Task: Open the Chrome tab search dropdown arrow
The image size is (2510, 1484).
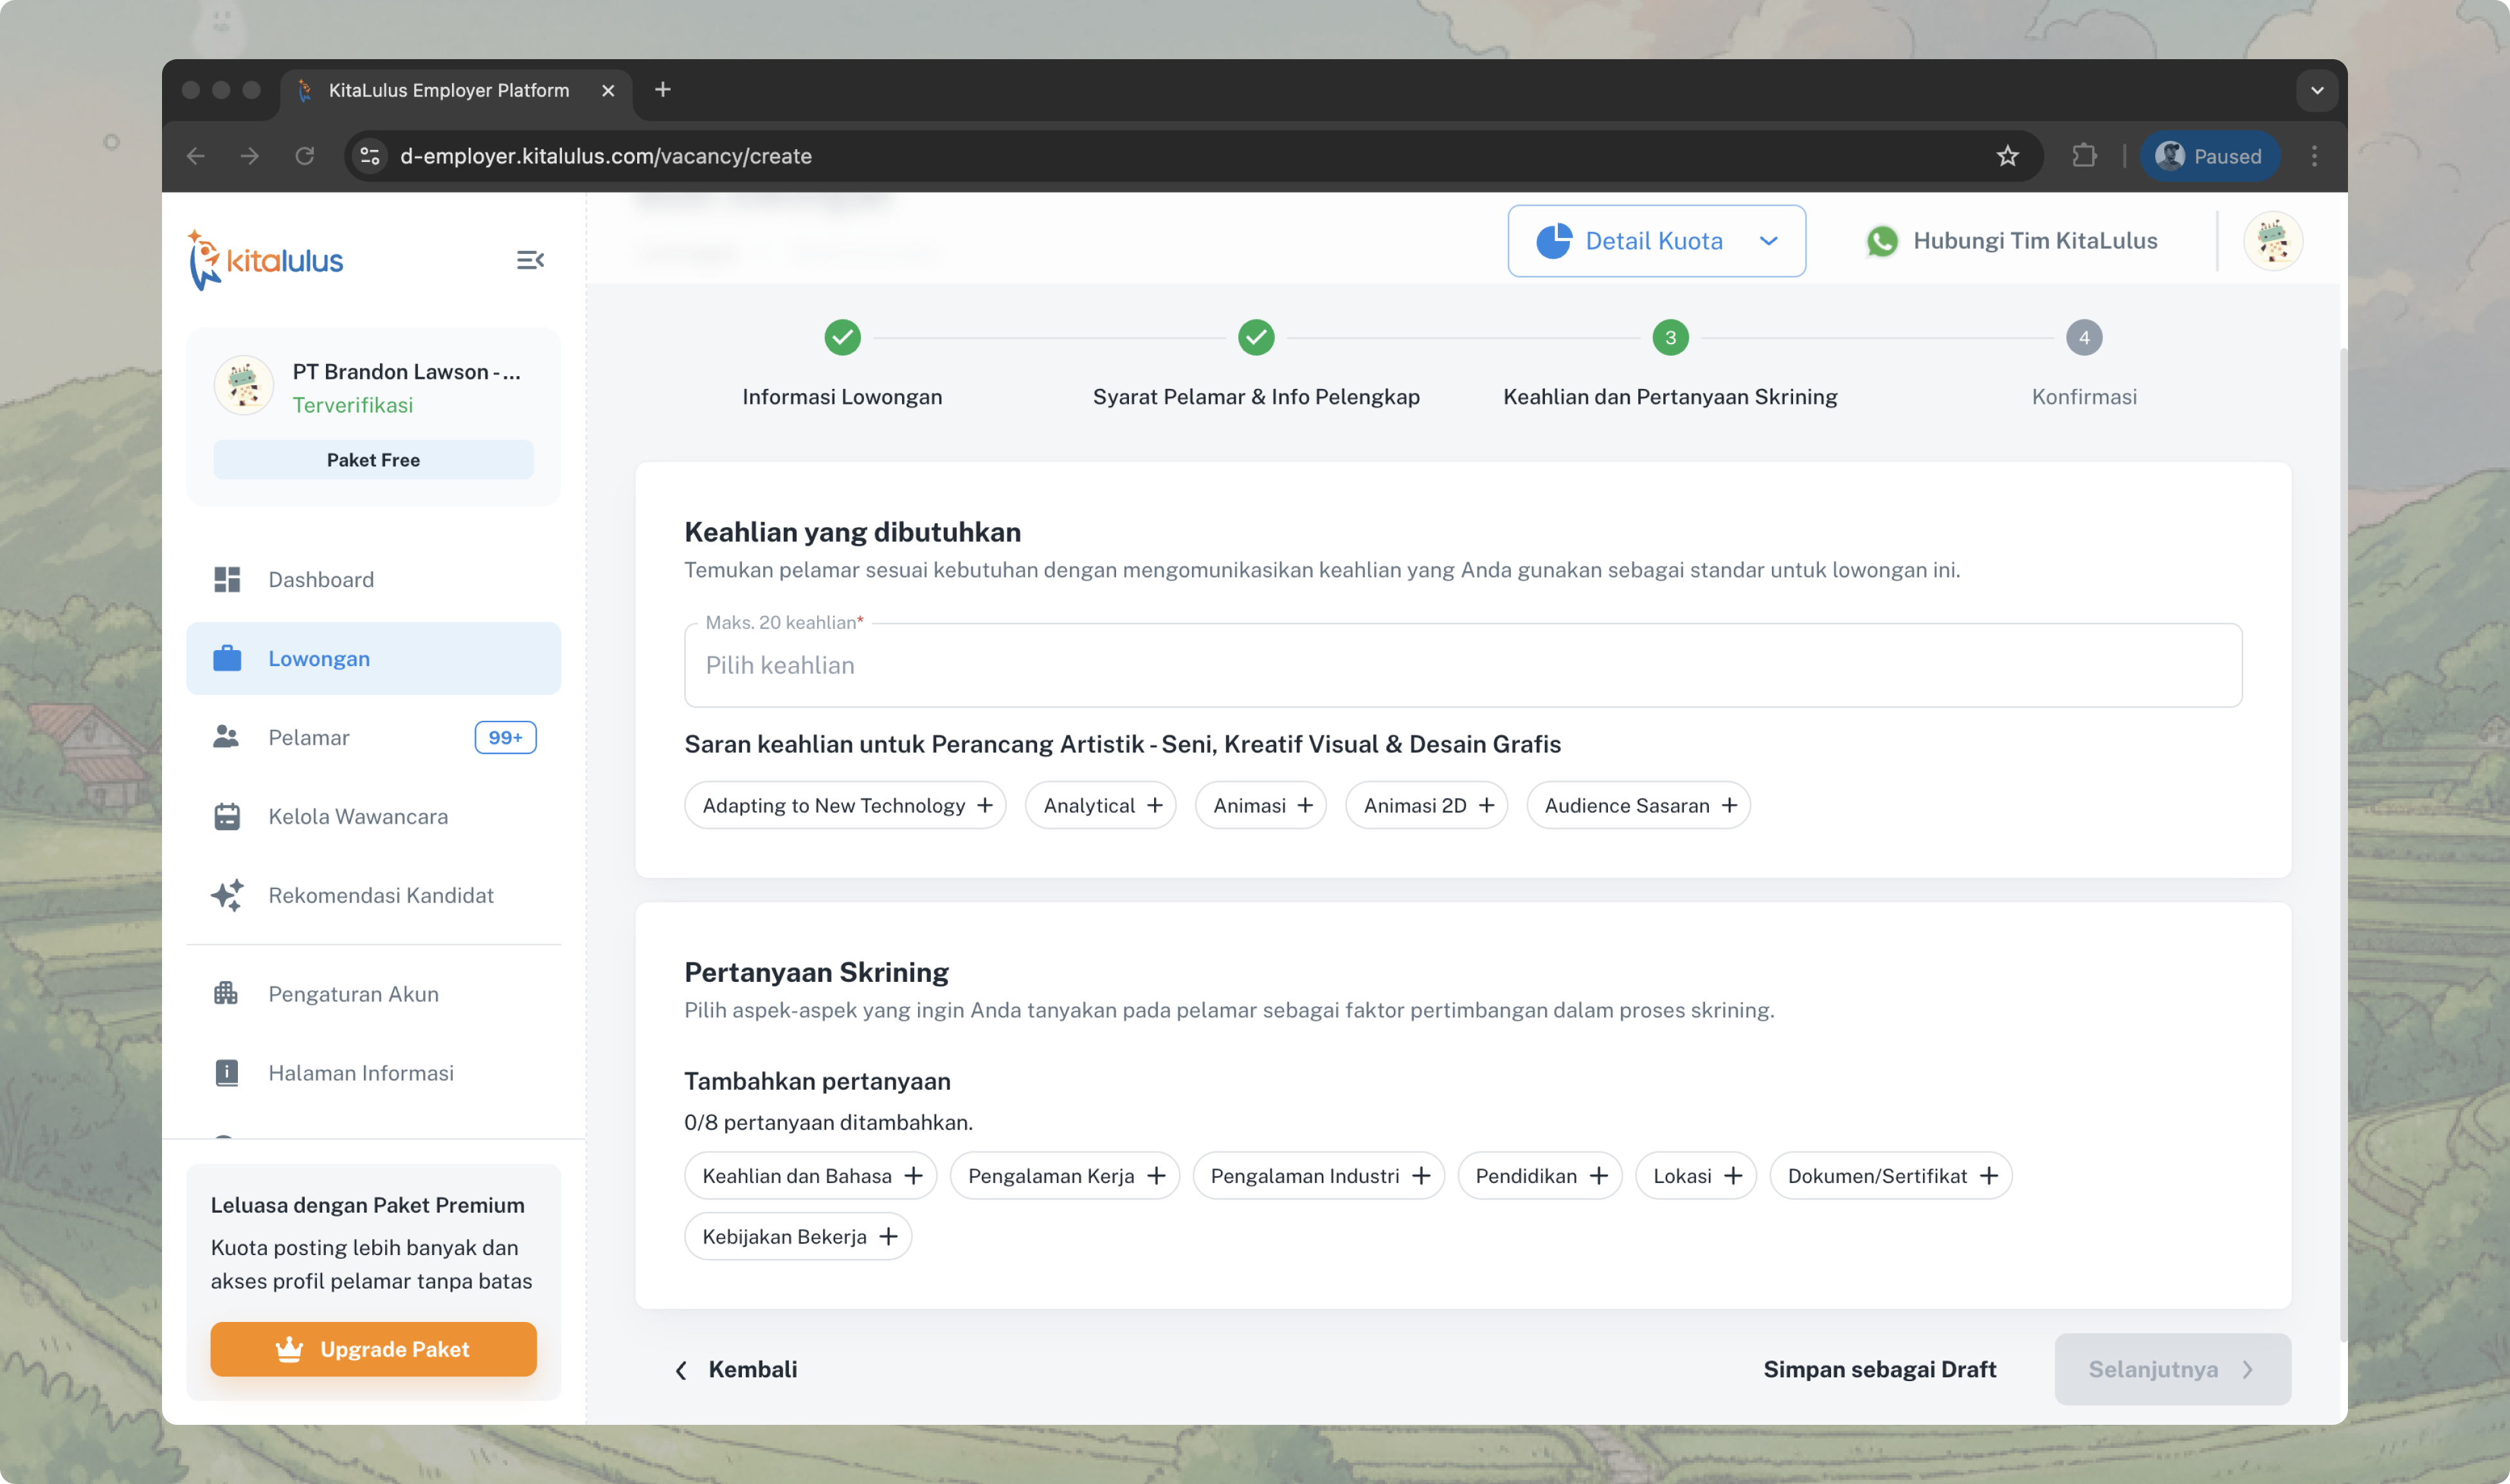Action: [x=2317, y=90]
